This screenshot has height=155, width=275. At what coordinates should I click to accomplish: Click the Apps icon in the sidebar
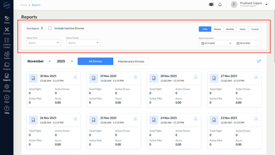click(x=6, y=98)
